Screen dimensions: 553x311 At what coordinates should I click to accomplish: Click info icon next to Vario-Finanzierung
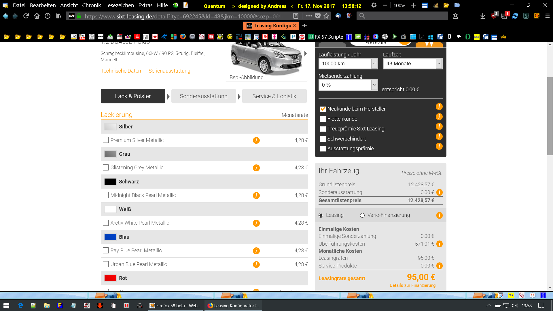pyautogui.click(x=439, y=215)
